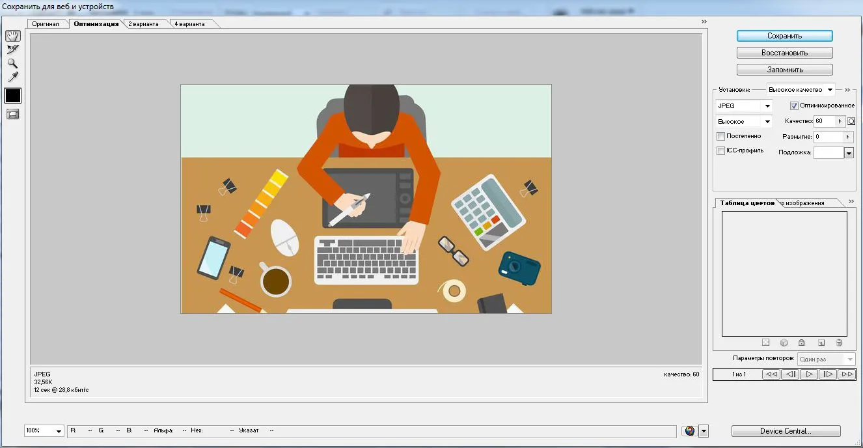The height and width of the screenshot is (448, 863).
Task: Click the Device Central button
Action: pyautogui.click(x=786, y=431)
